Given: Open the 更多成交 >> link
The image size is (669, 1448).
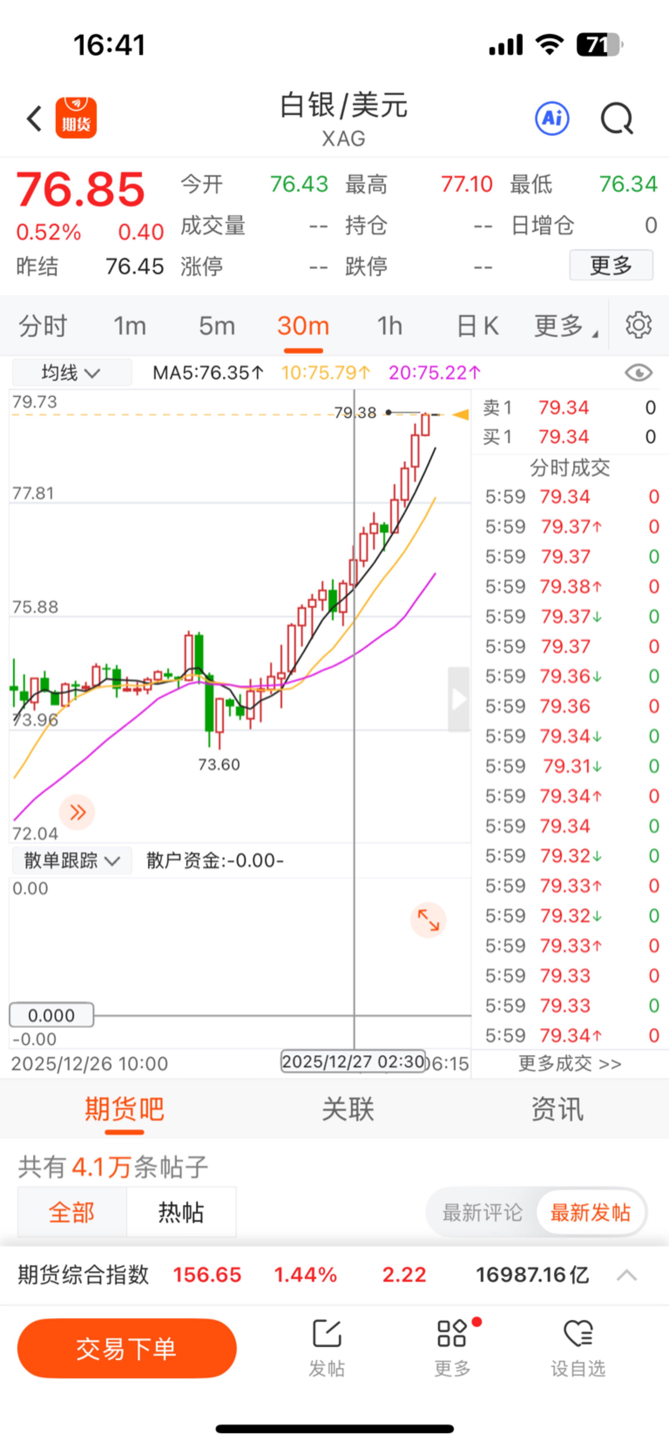Looking at the screenshot, I should (x=569, y=1063).
